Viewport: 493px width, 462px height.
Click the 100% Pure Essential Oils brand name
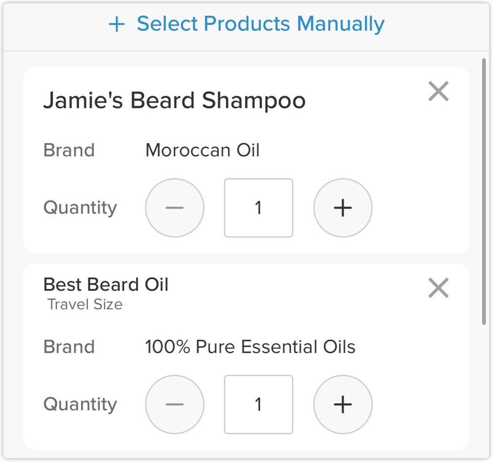250,347
